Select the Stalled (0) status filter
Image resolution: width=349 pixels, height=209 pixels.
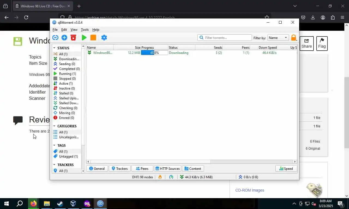[x=67, y=93]
